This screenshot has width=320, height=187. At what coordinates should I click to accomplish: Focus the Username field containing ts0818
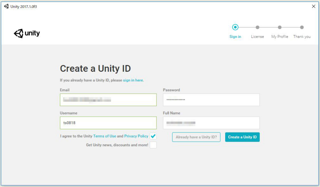pyautogui.click(x=108, y=123)
